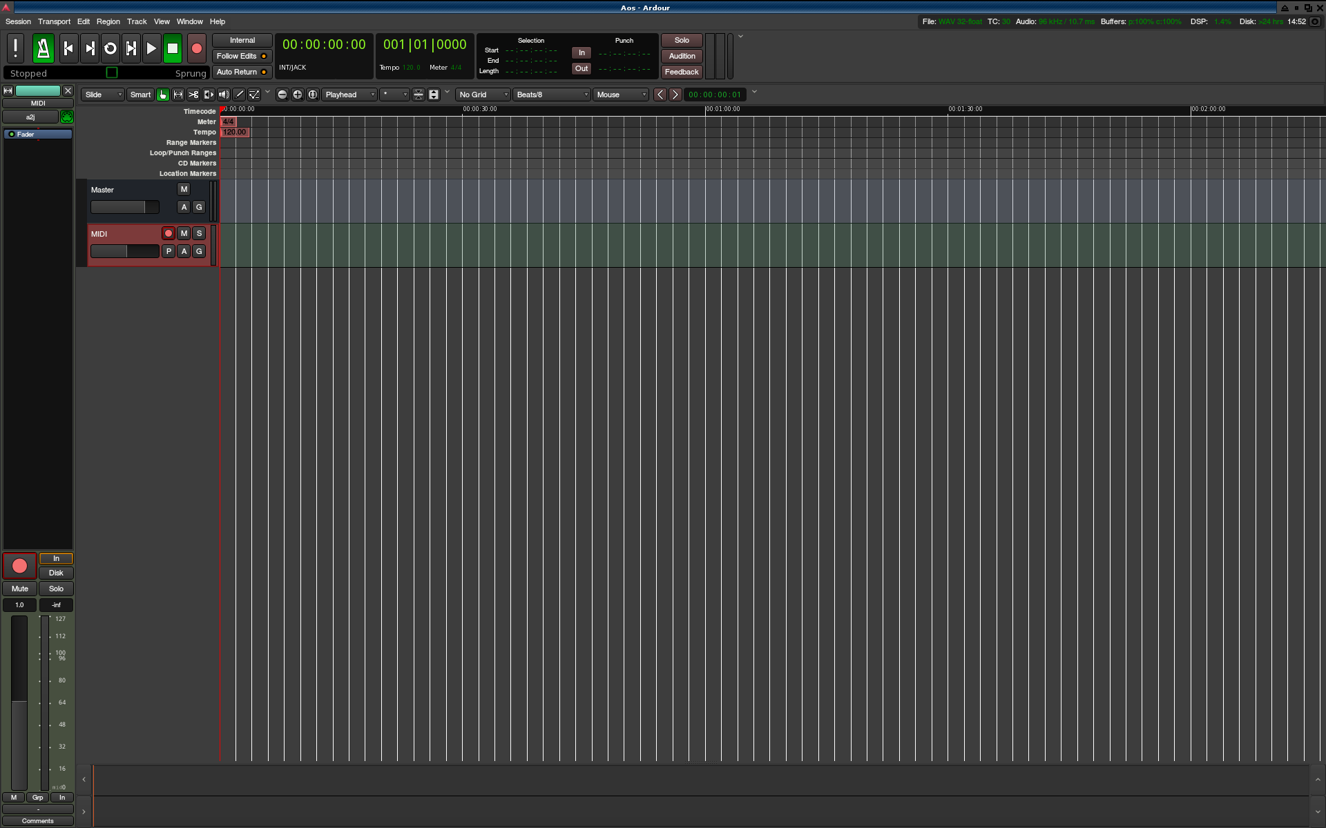Viewport: 1326px width, 828px height.
Task: Zoom to fit the whole session
Action: (x=313, y=95)
